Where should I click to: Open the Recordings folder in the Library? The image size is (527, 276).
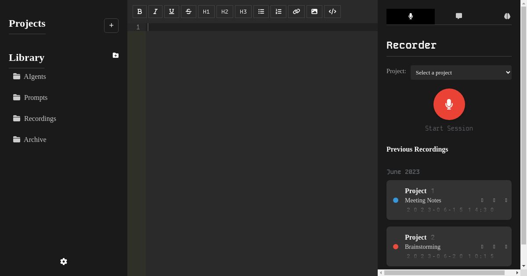40,118
